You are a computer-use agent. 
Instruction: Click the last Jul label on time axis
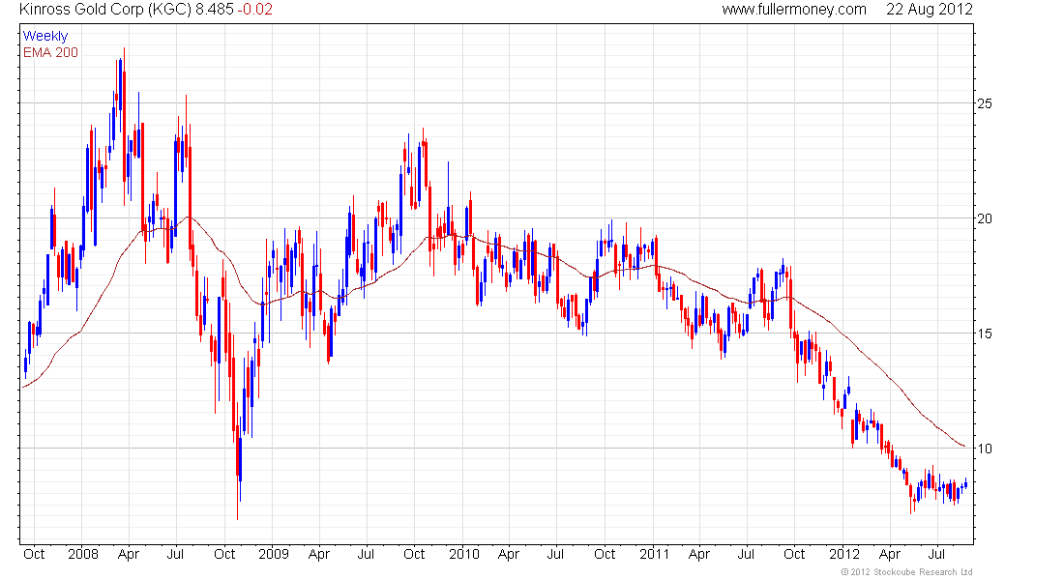937,554
